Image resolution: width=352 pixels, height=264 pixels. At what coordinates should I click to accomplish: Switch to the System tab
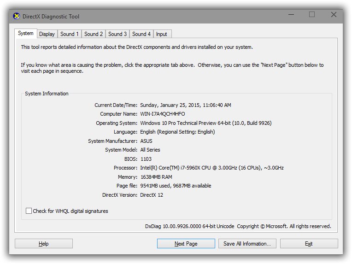tap(26, 33)
